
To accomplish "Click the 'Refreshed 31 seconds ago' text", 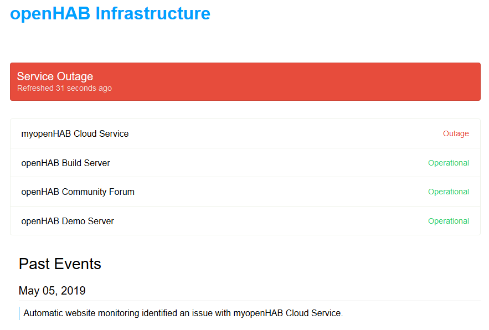I will pyautogui.click(x=64, y=88).
